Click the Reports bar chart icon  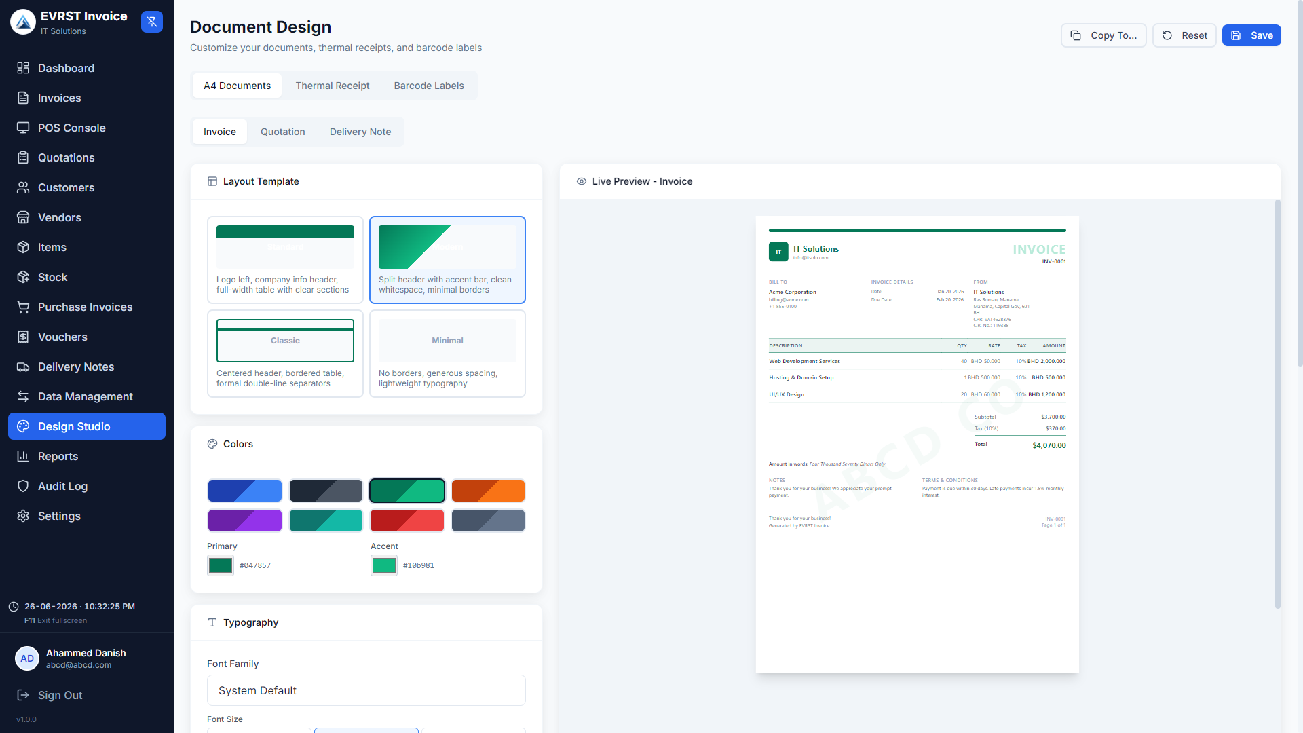tap(23, 456)
